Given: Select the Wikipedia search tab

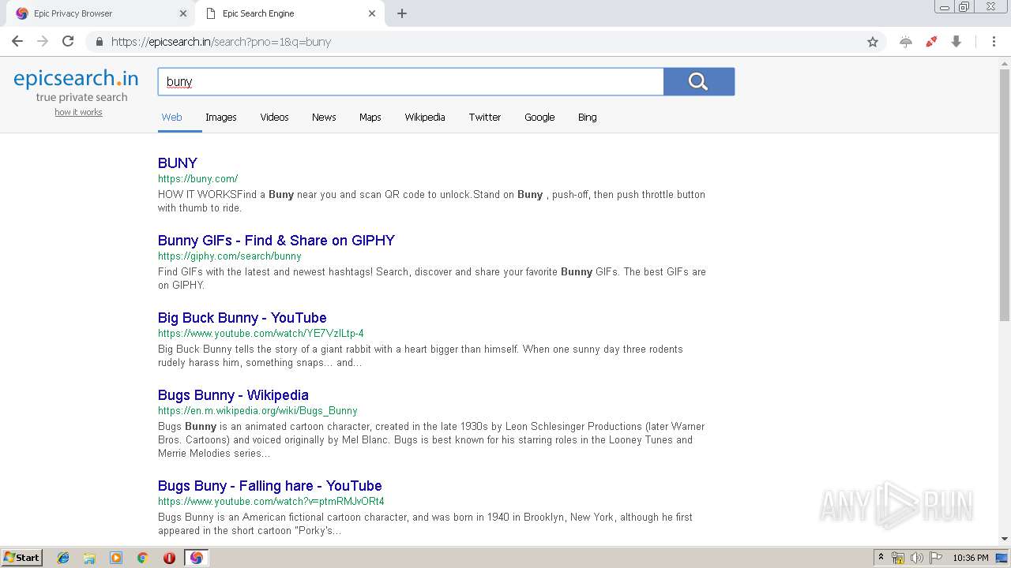Looking at the screenshot, I should coord(425,117).
